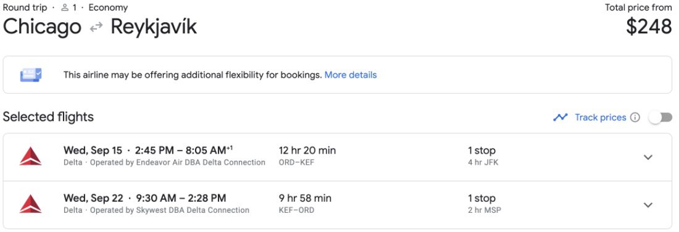
Task: Click the passenger count person icon
Action: (65, 7)
